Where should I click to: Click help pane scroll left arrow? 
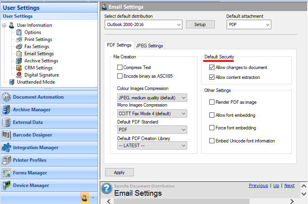(109, 201)
